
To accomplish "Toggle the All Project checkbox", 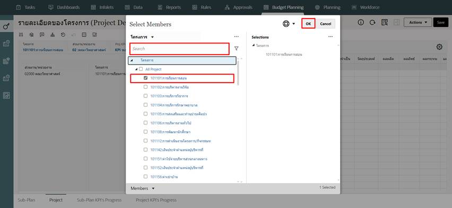I will (x=141, y=69).
